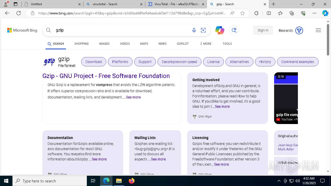Click the browser back arrow
The image size is (331, 186).
pyautogui.click(x=7, y=13)
